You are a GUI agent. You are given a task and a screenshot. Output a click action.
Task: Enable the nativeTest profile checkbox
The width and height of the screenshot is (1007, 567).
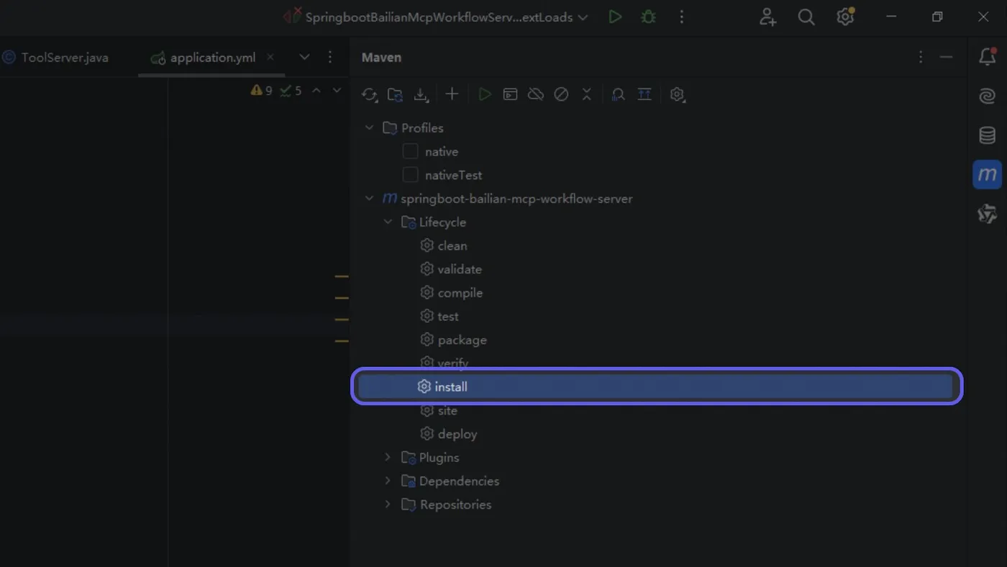coord(410,175)
